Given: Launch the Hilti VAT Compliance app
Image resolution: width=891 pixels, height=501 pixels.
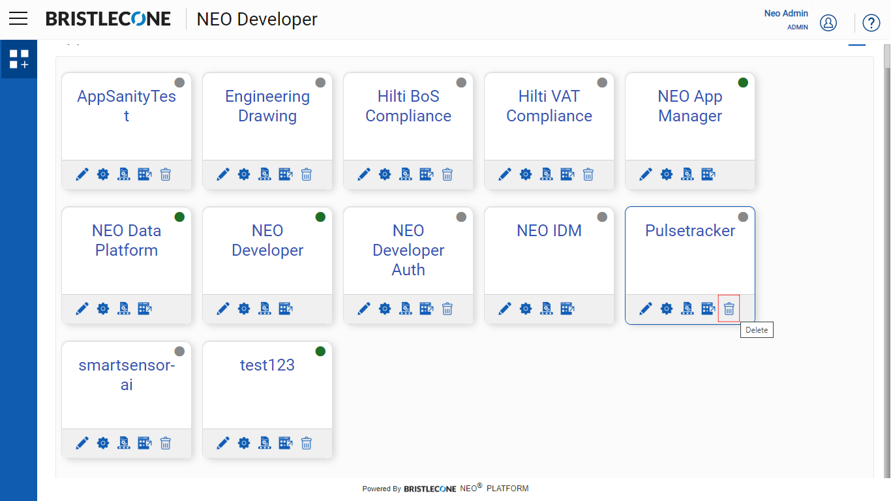Looking at the screenshot, I should coord(567,174).
